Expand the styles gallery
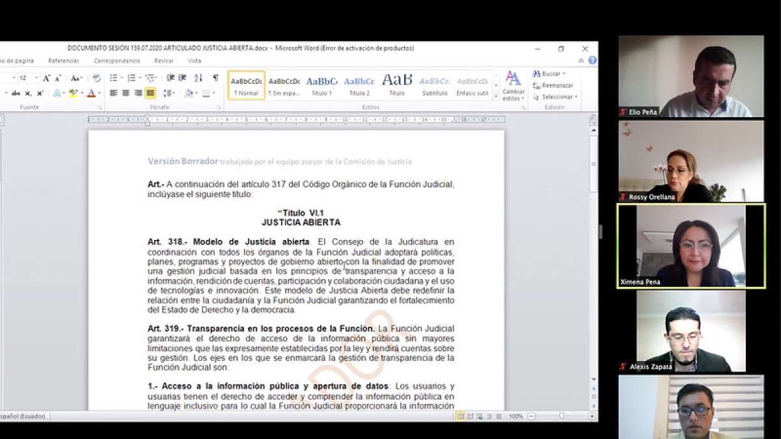The height and width of the screenshot is (439, 781). click(496, 96)
